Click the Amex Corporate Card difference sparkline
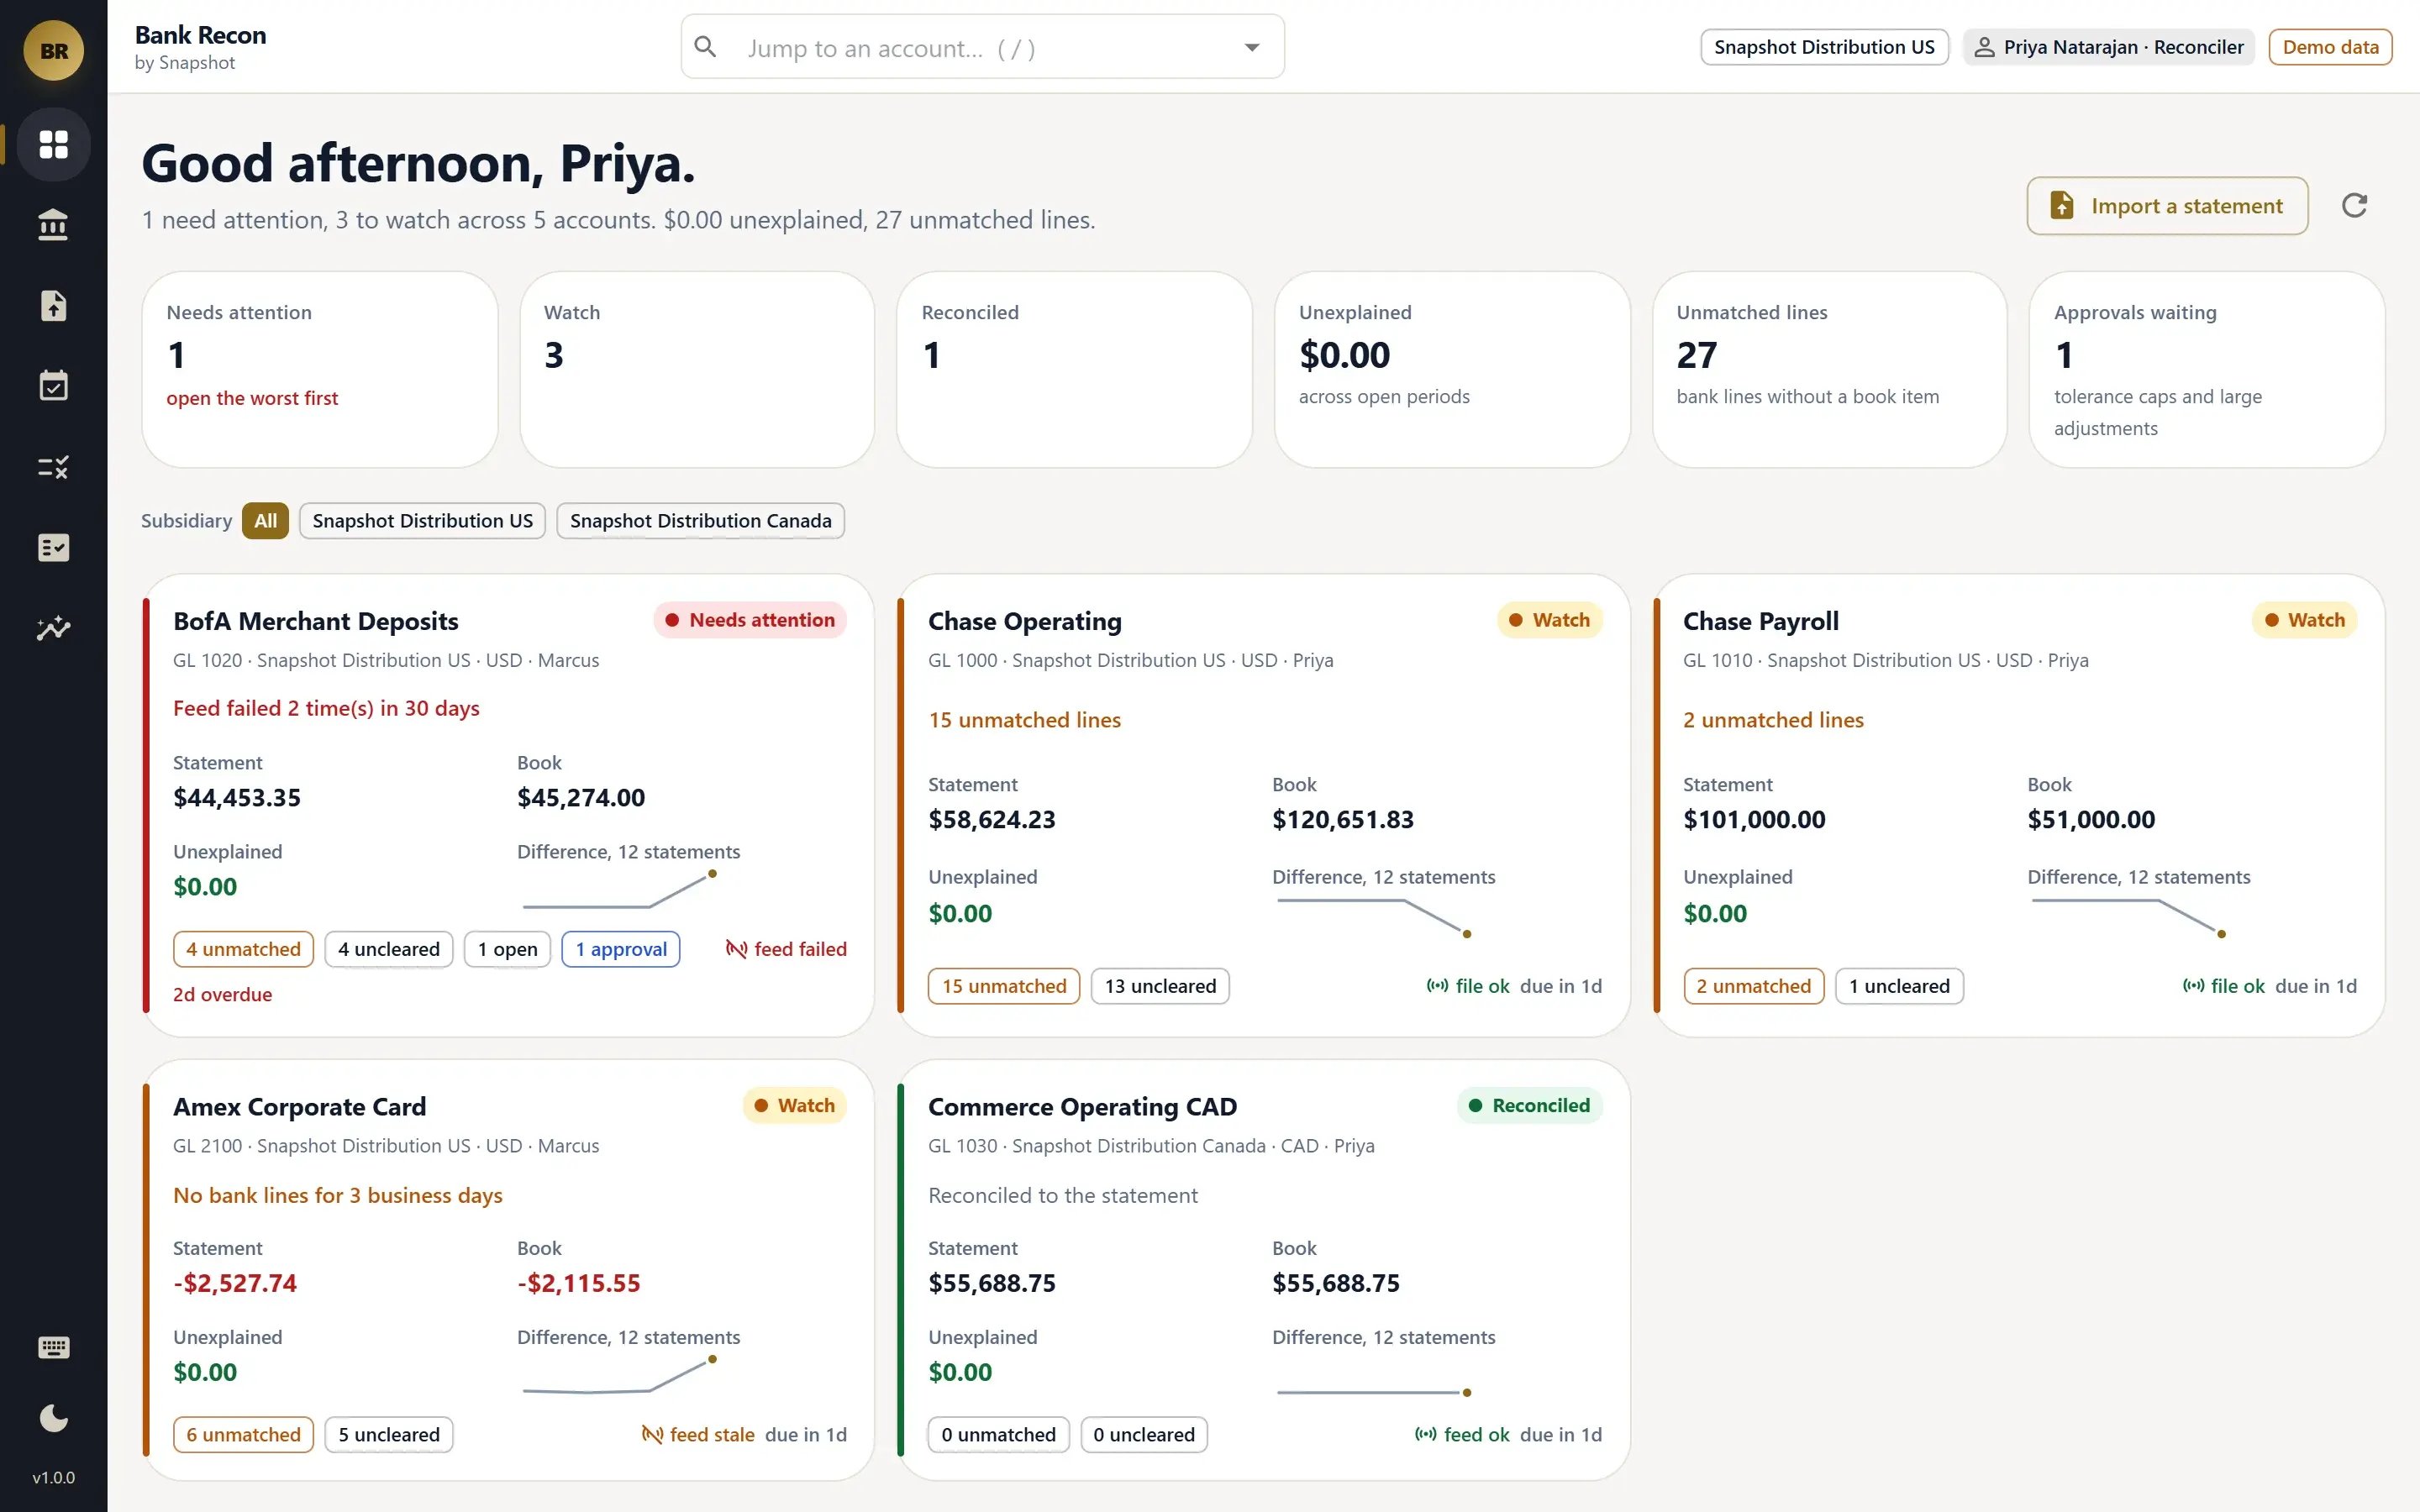This screenshot has height=1512, width=2420. [619, 1376]
